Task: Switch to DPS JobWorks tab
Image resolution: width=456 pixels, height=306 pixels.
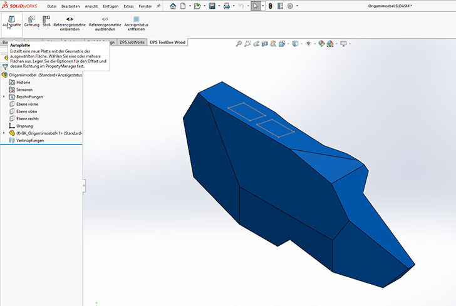Action: 132,42
